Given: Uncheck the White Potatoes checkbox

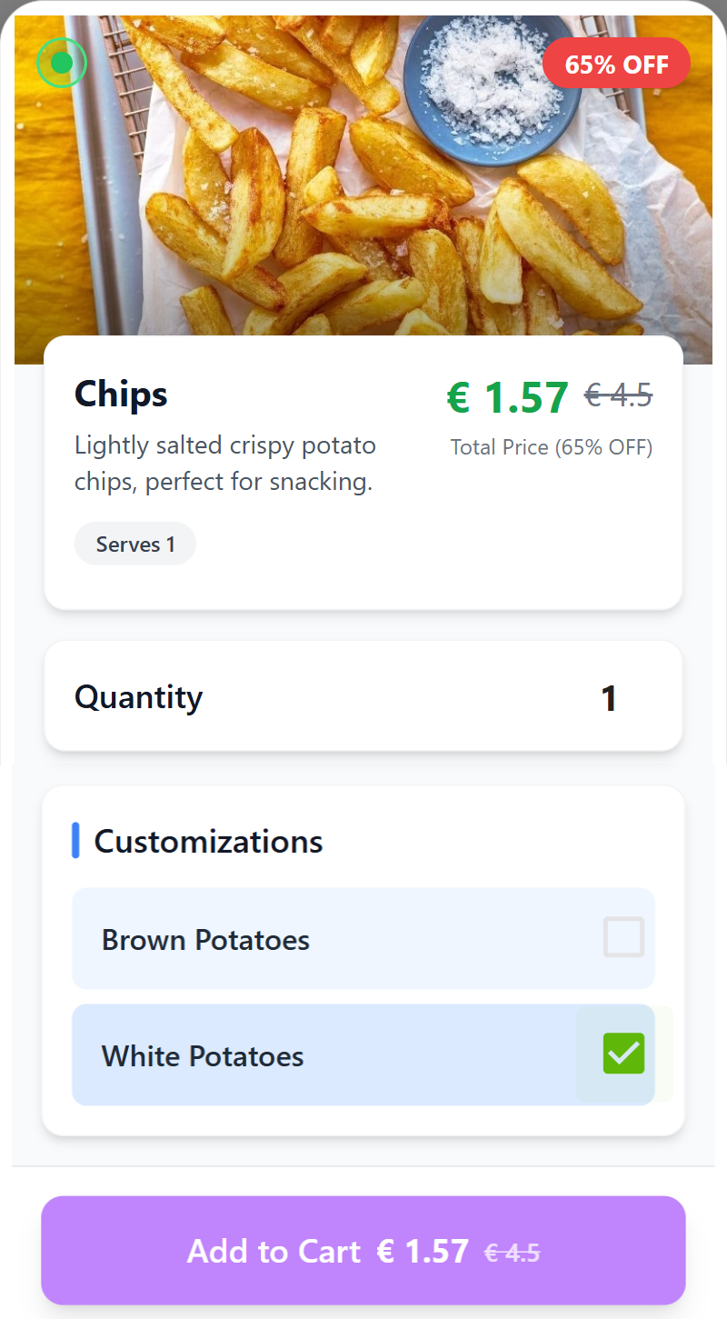Looking at the screenshot, I should coord(623,1054).
